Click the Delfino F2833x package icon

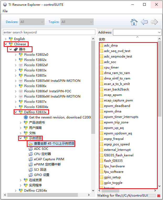tap(21, 112)
